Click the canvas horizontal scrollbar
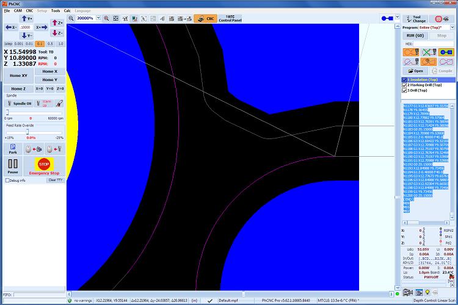 231,294
